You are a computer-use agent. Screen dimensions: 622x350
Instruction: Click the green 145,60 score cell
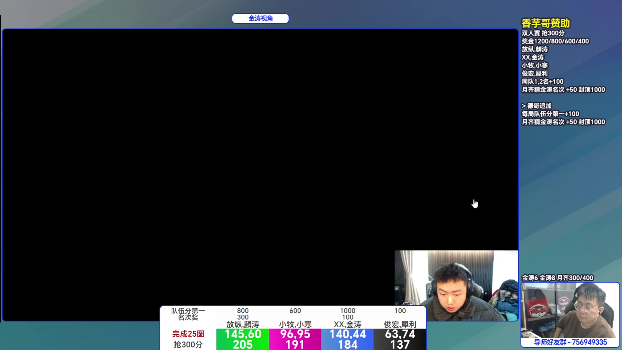(x=243, y=334)
